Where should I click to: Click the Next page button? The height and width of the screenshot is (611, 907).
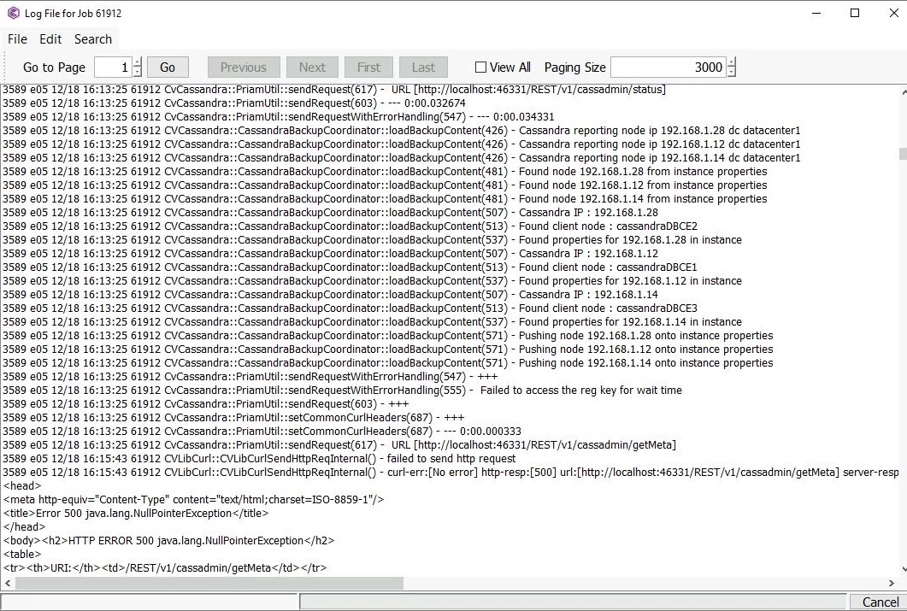(312, 67)
